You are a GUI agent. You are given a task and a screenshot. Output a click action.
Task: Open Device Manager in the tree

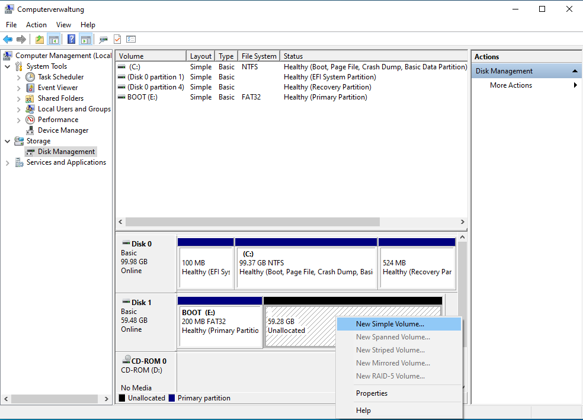(x=63, y=130)
